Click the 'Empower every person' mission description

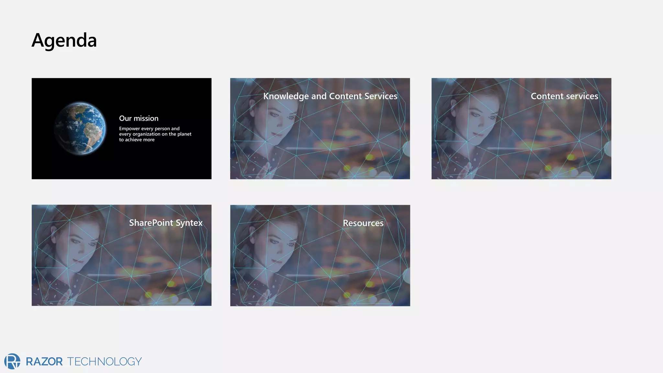pos(155,134)
